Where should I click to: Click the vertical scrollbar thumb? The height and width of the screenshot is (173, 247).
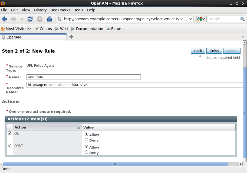[x=245, y=113]
